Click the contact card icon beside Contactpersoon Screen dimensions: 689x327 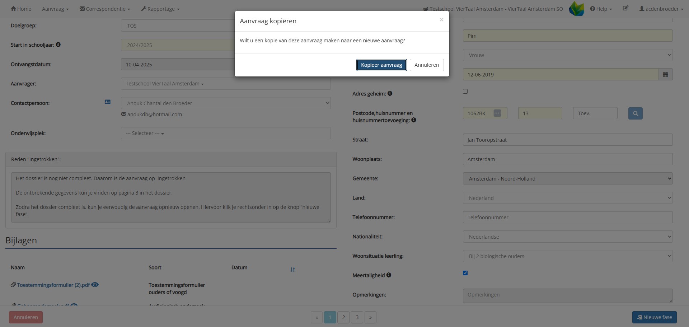click(107, 102)
